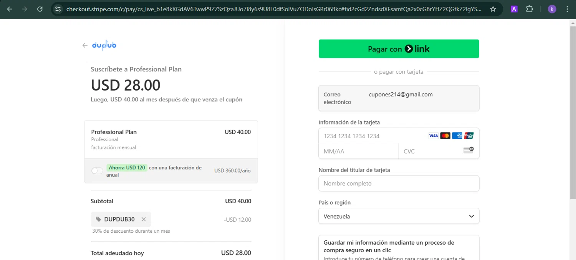The image size is (576, 260).
Task: Click the browser address bar URL
Action: pyautogui.click(x=274, y=9)
